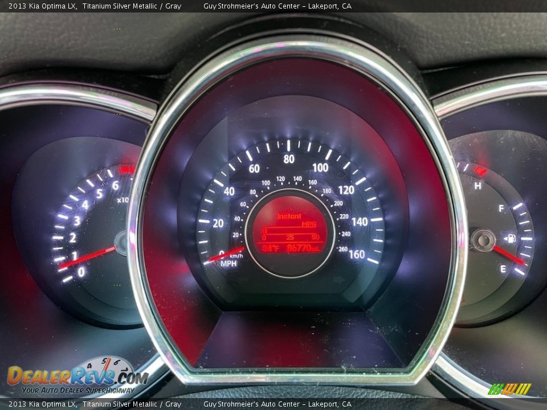Screen dimensions: 547x410
Task: Click the 20 mph number on speedometer
Action: [218, 223]
